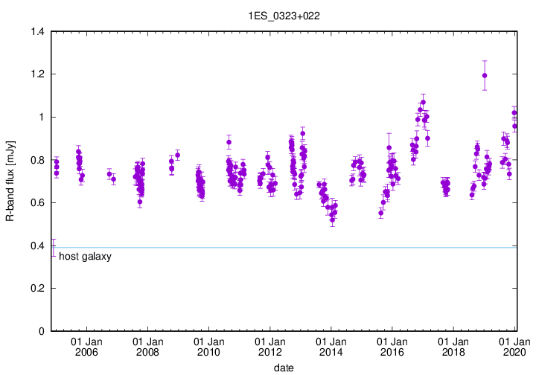Click the 1.2 y-axis tick label

pos(36,74)
